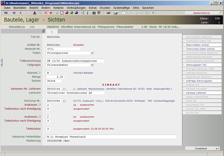
Task: Click the envelope mail icon
Action: point(124,13)
